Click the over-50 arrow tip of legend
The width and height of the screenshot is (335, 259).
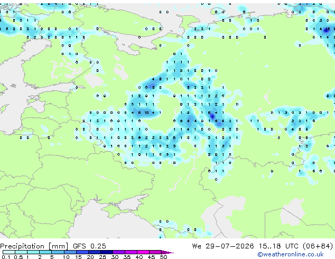(x=168, y=252)
